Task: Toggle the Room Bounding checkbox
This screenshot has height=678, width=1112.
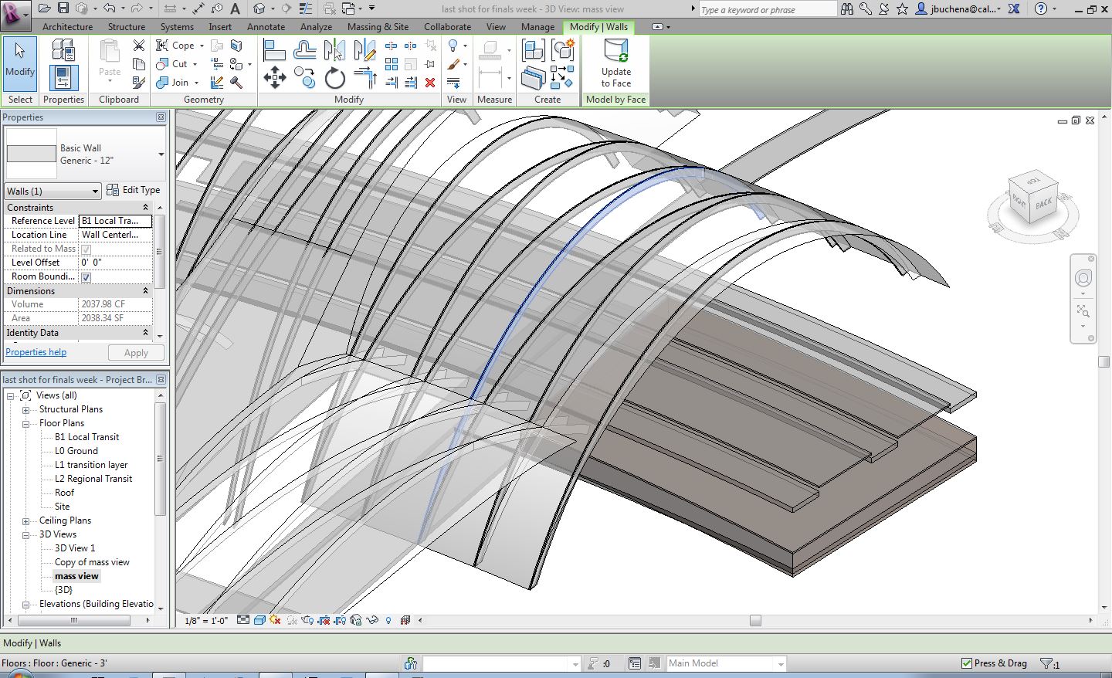Action: [86, 276]
